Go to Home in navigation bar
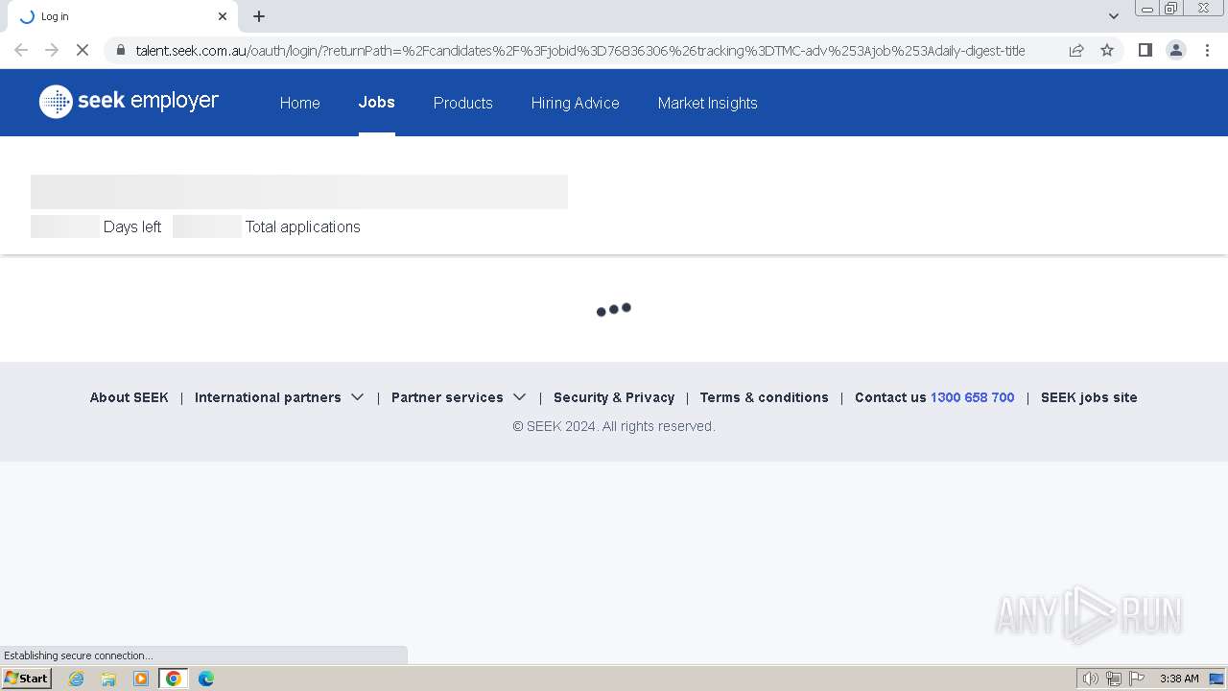The height and width of the screenshot is (691, 1228). point(300,103)
